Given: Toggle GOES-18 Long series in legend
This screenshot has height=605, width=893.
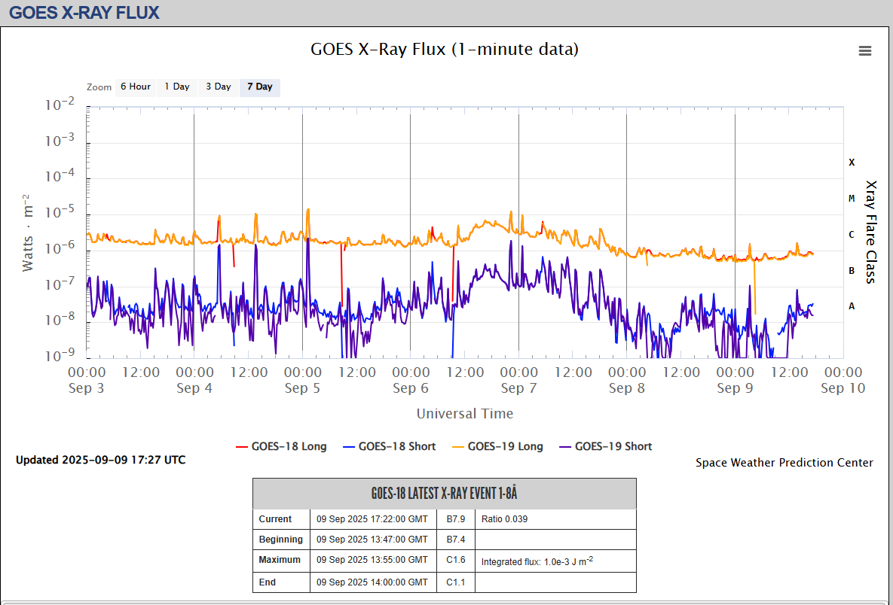Looking at the screenshot, I should click(283, 446).
